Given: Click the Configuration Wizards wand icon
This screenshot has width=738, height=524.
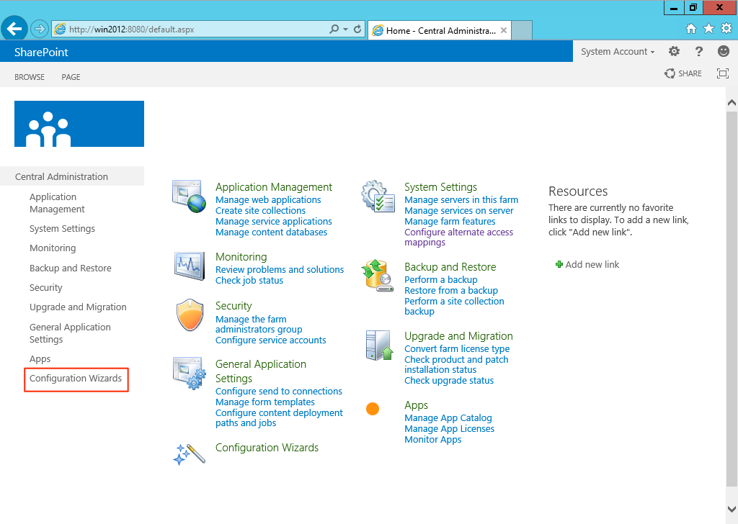Looking at the screenshot, I should tap(190, 454).
